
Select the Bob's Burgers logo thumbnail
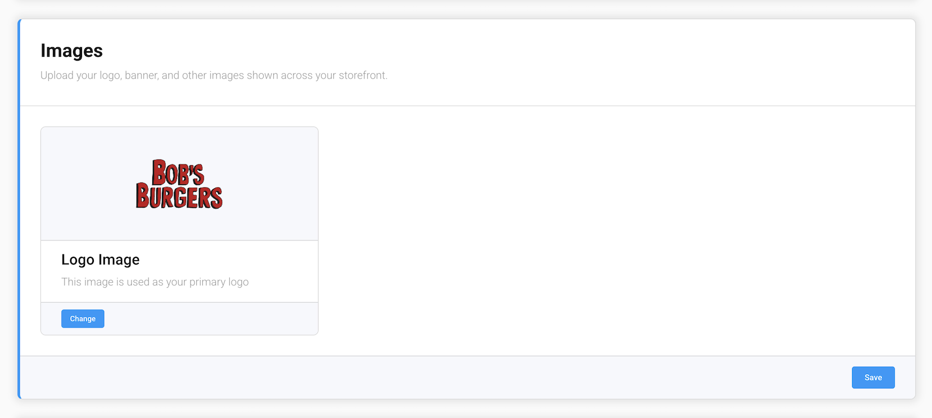click(x=179, y=184)
